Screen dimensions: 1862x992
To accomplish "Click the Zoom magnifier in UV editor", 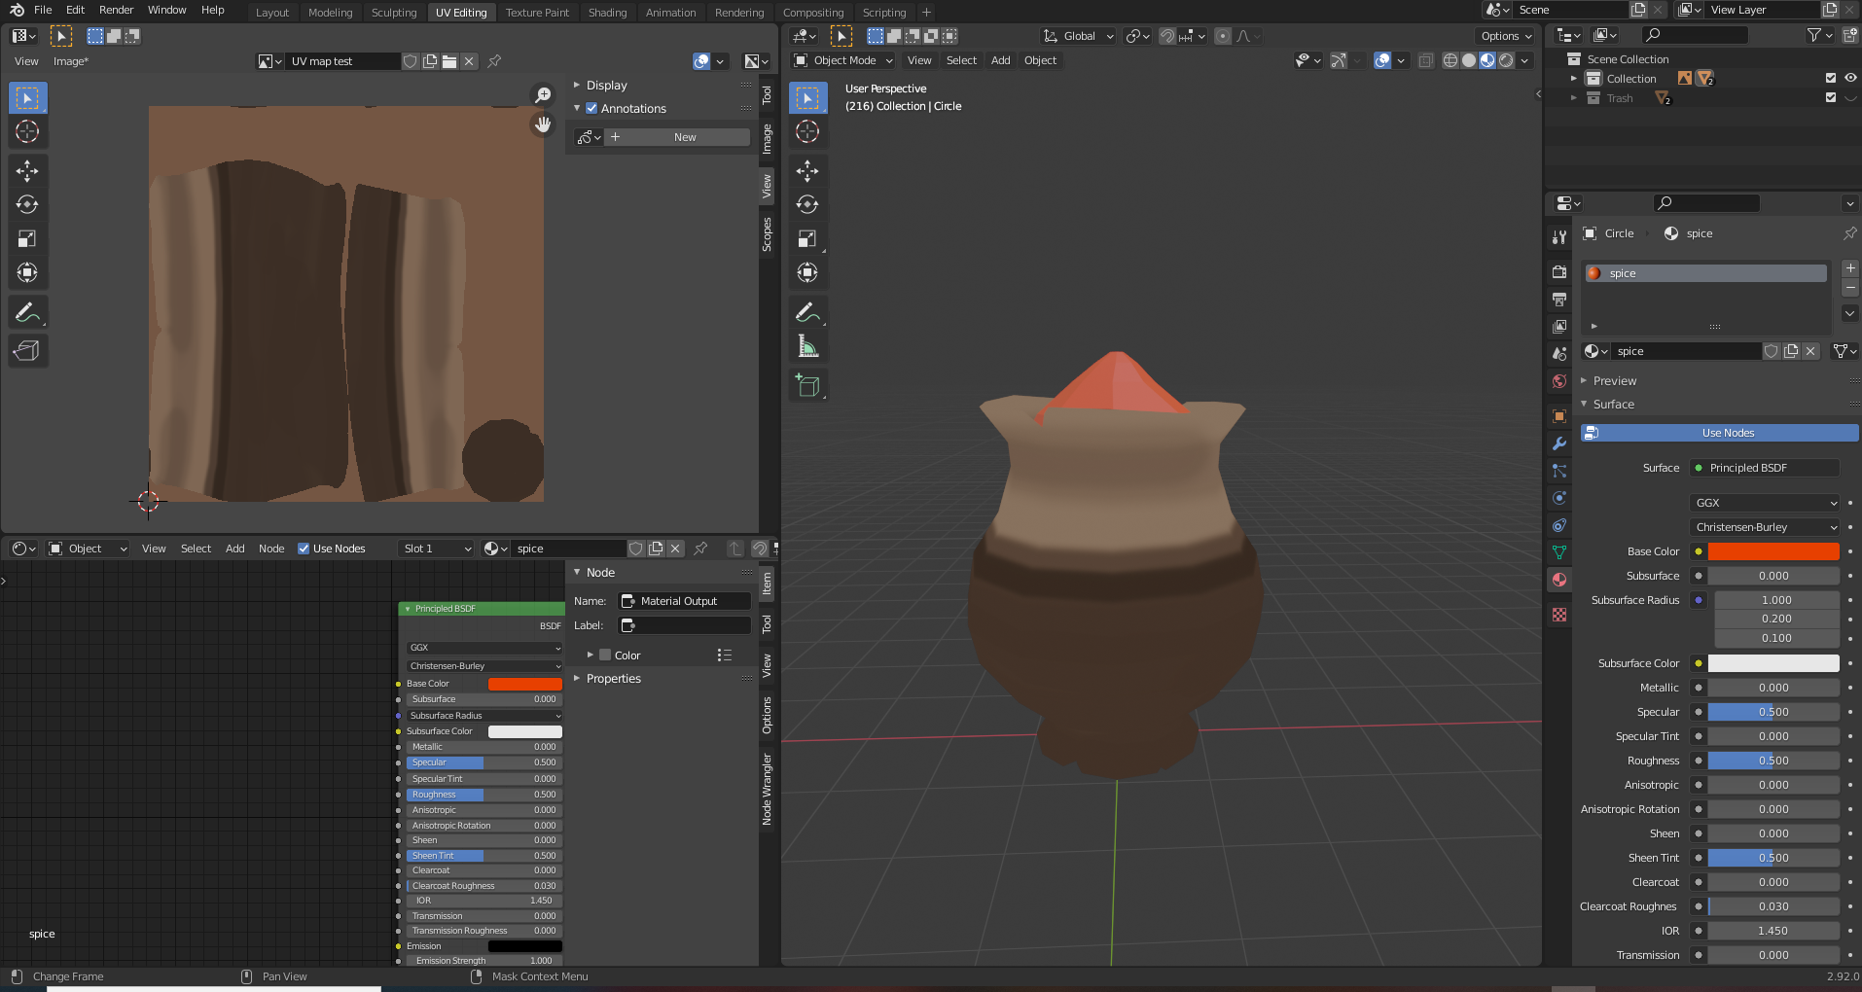I will click(x=543, y=95).
